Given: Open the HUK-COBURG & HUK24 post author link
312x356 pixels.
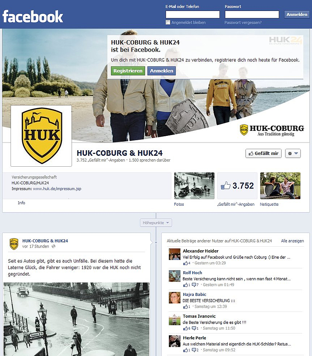Looking at the screenshot, I should click(x=45, y=241).
